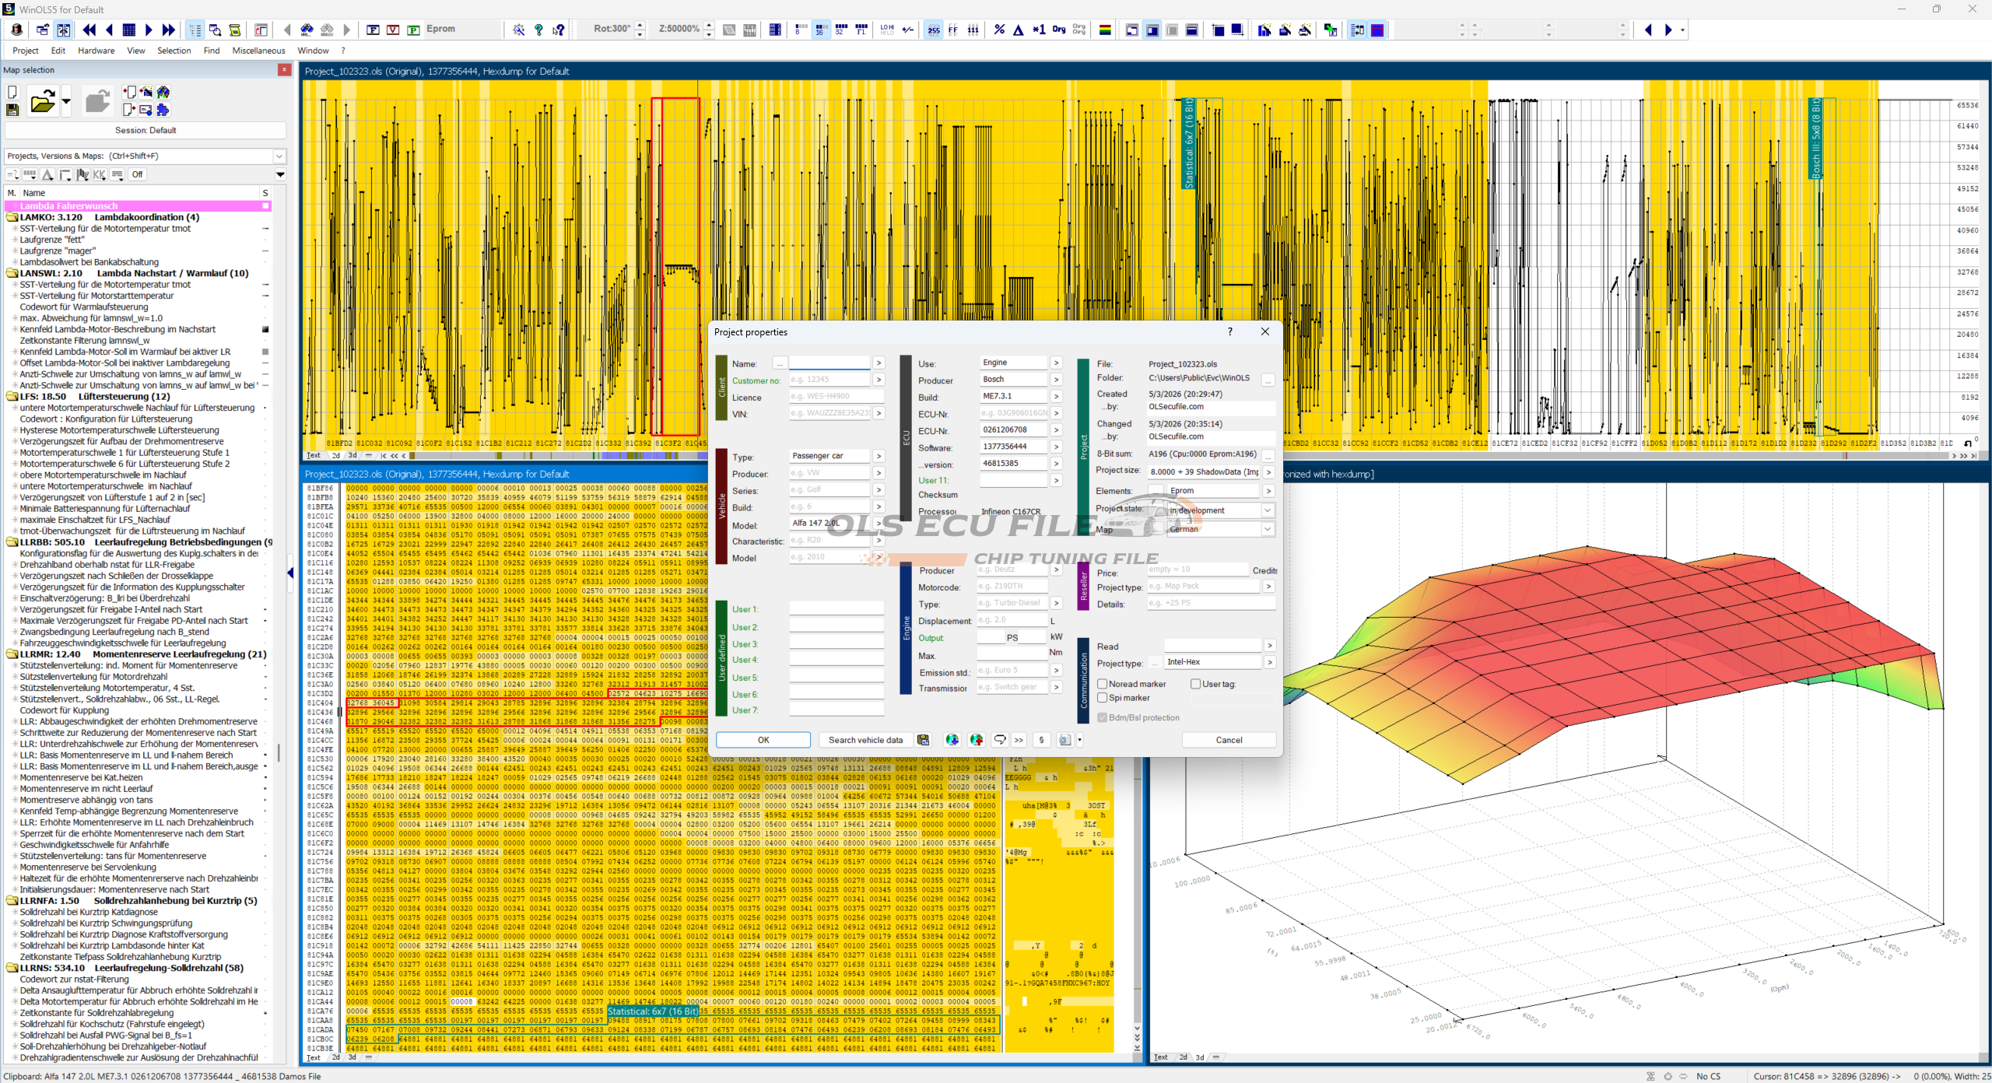The image size is (1992, 1083).
Task: Toggle the red-framed window button in toolbar
Action: click(1377, 30)
